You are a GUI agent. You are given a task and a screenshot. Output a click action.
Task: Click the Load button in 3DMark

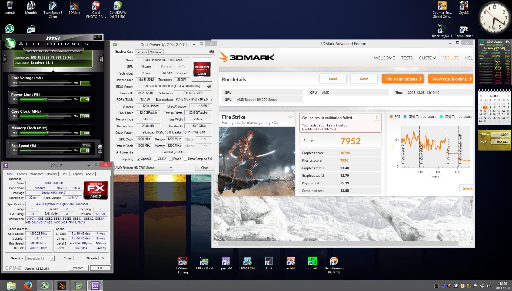click(x=333, y=79)
